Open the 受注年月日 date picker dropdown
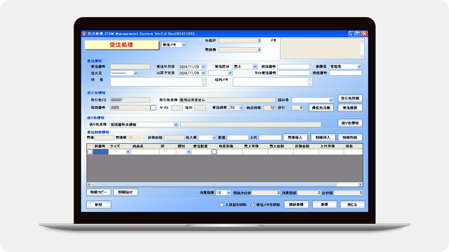Viewport: 449px width, 252px height. pyautogui.click(x=204, y=67)
